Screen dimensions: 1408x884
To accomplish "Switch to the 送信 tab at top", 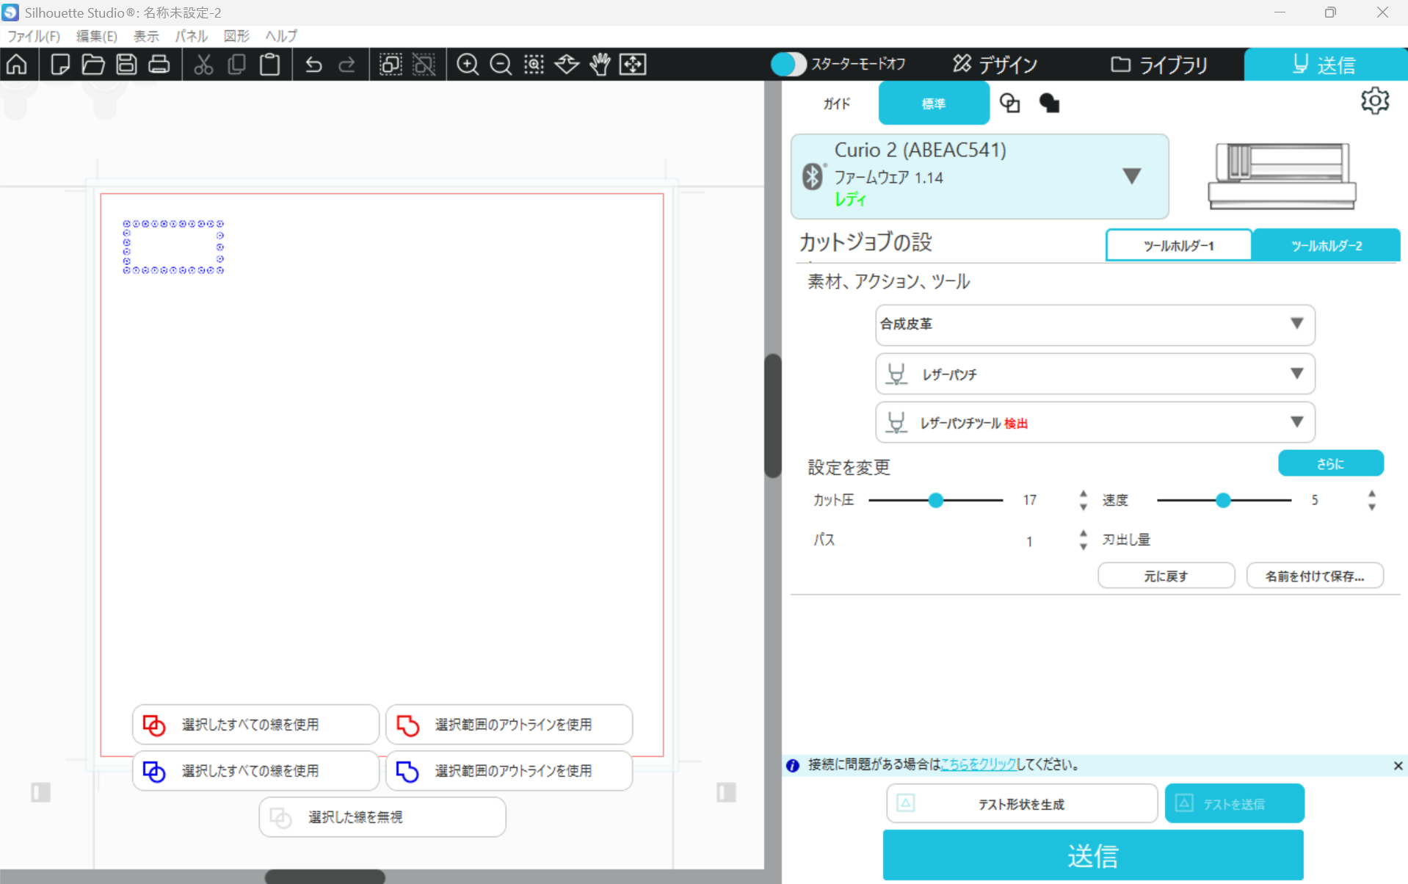I will [1325, 65].
